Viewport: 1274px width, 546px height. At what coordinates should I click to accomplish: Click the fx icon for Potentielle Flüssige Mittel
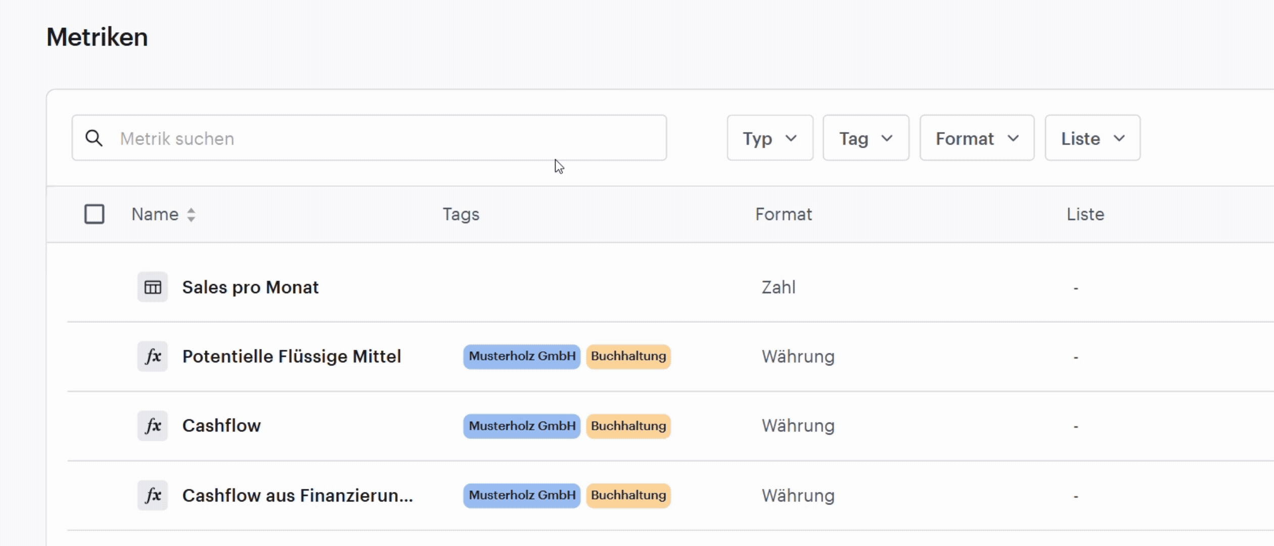153,356
